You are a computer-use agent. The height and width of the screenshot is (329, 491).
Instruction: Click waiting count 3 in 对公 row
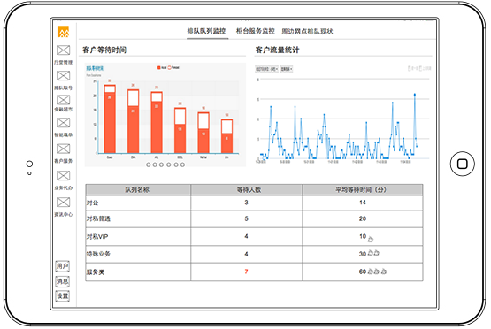coord(247,203)
